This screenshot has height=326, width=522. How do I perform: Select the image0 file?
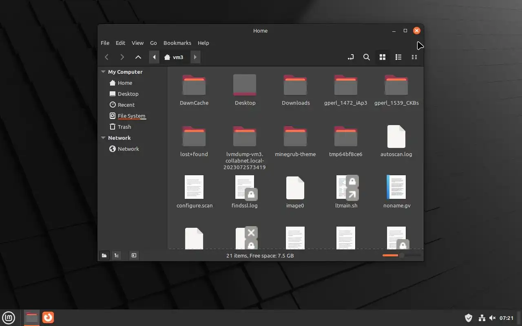point(295,192)
